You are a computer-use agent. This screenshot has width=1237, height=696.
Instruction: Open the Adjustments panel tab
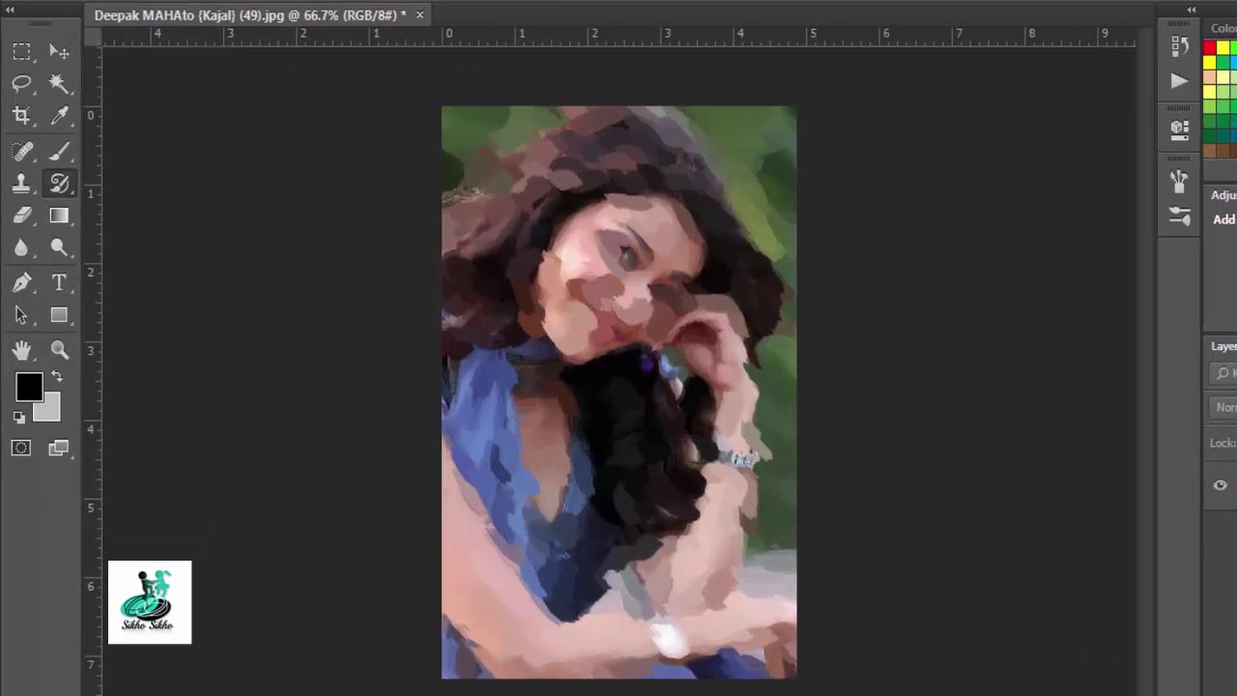coord(1223,194)
